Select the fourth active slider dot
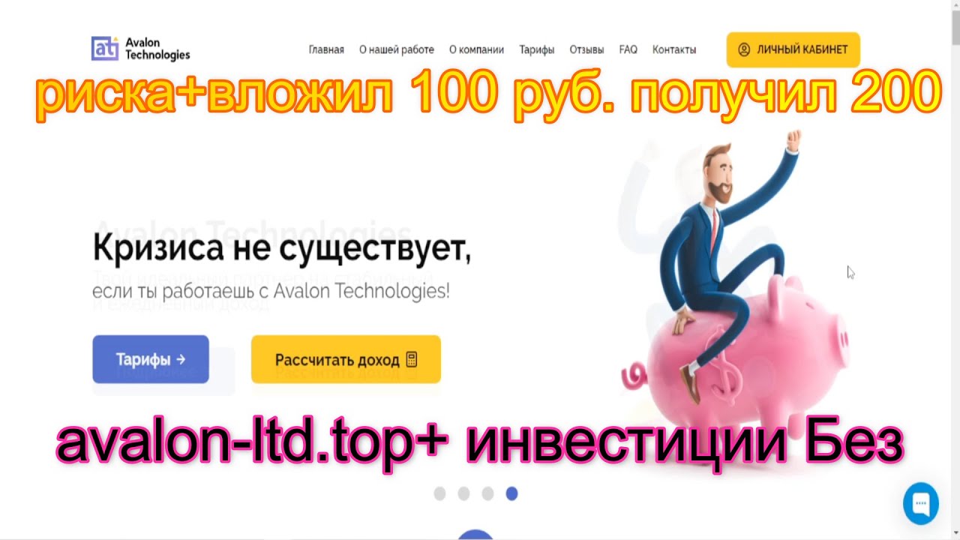 pos(511,493)
